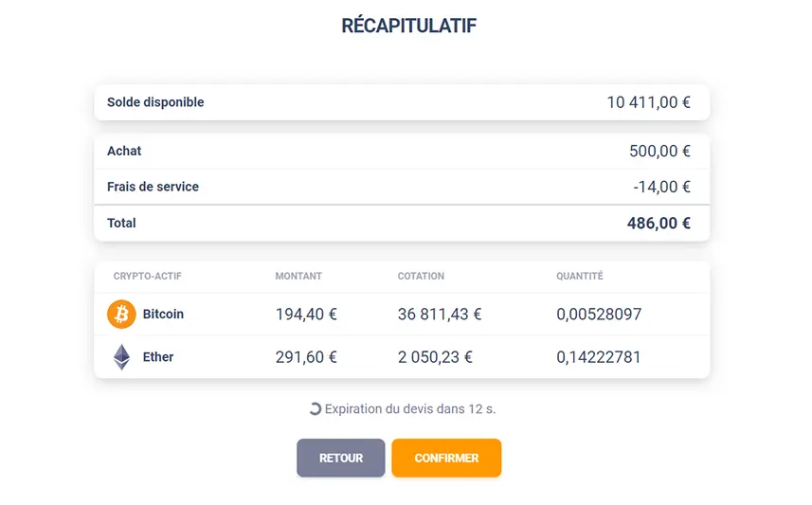Click the available balance 10 411,00 €
Screen dimensions: 812x505
pos(648,102)
